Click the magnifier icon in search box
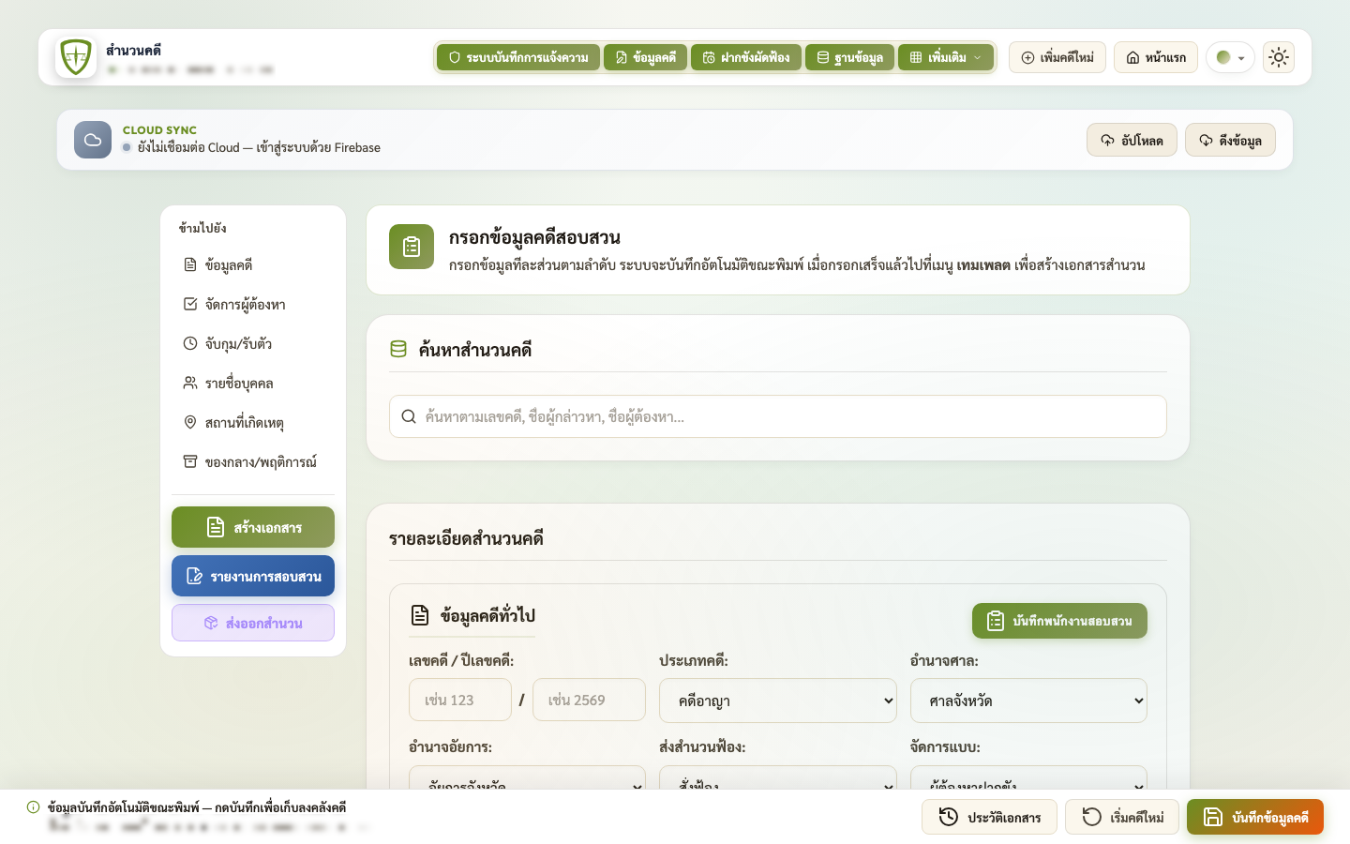 click(x=409, y=416)
